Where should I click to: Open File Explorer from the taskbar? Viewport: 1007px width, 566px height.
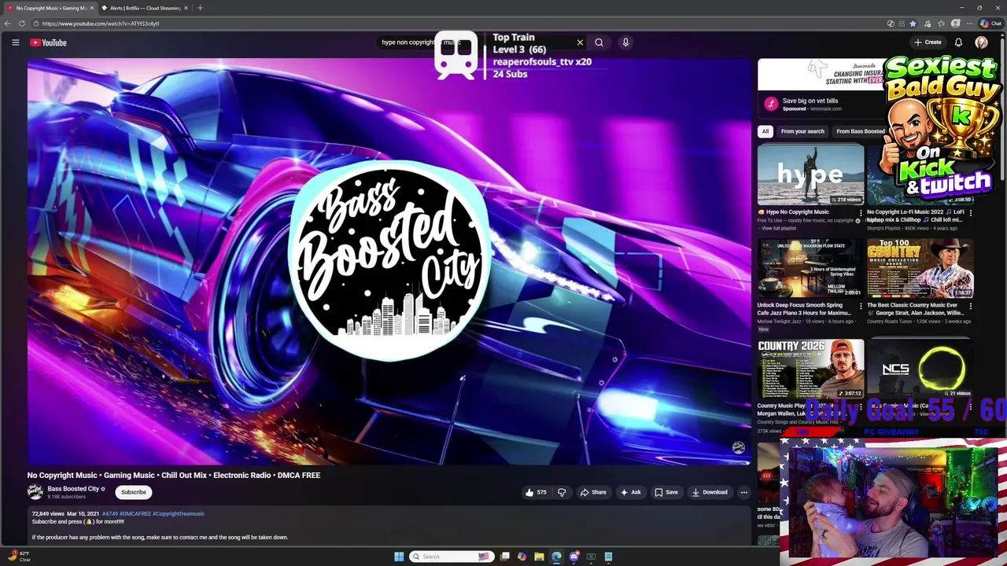pos(539,557)
